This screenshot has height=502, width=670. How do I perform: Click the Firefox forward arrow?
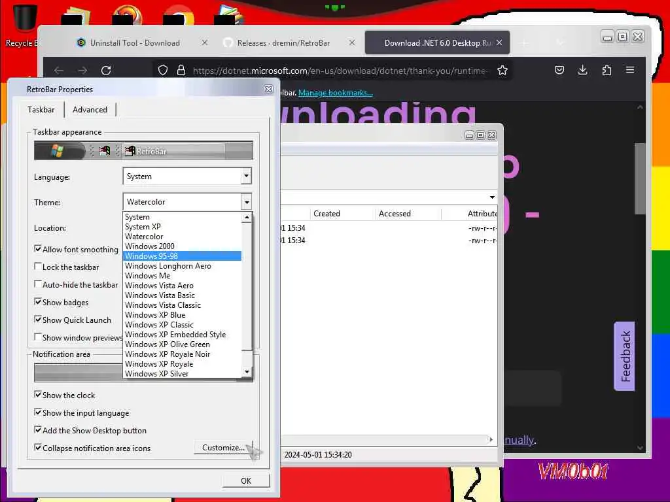coord(82,71)
